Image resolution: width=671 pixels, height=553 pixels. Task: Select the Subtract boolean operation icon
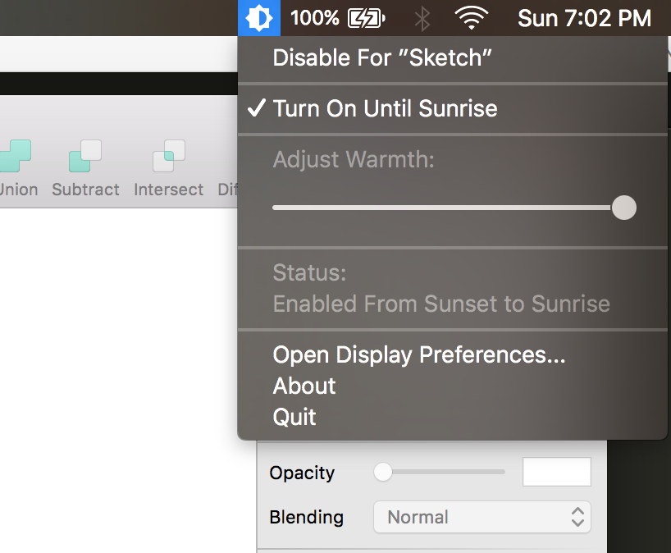[85, 155]
